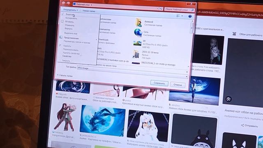
Task: Choose Выделить все in the menu
Action: point(71,33)
